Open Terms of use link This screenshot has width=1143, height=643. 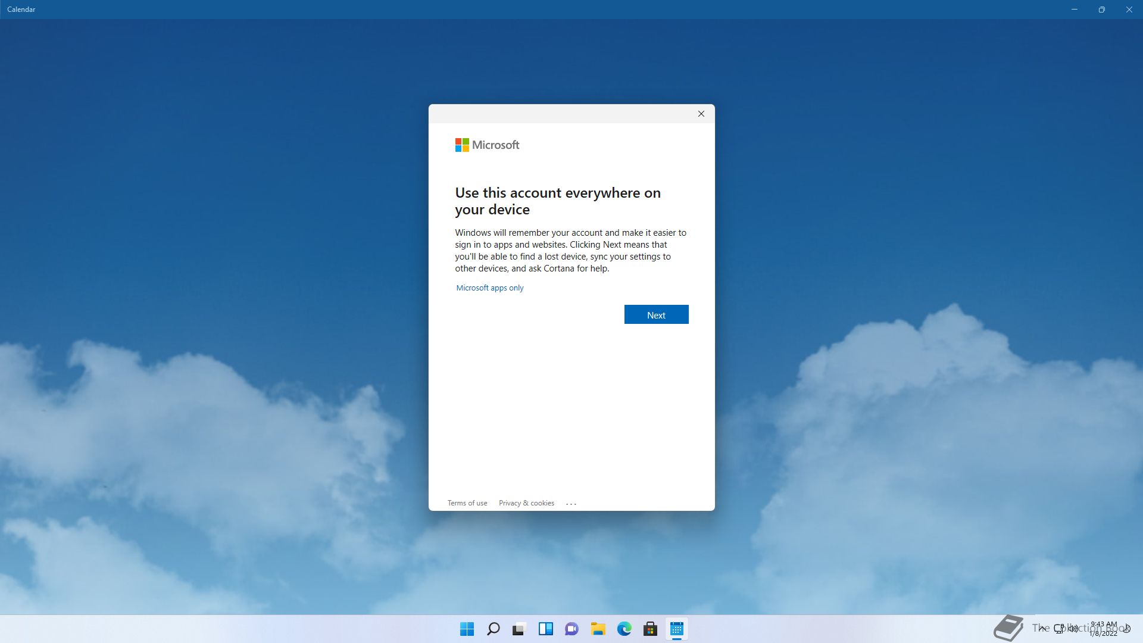point(467,504)
